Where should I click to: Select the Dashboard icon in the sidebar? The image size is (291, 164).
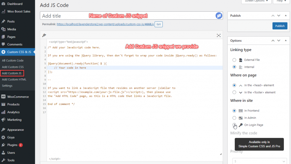point(3,4)
